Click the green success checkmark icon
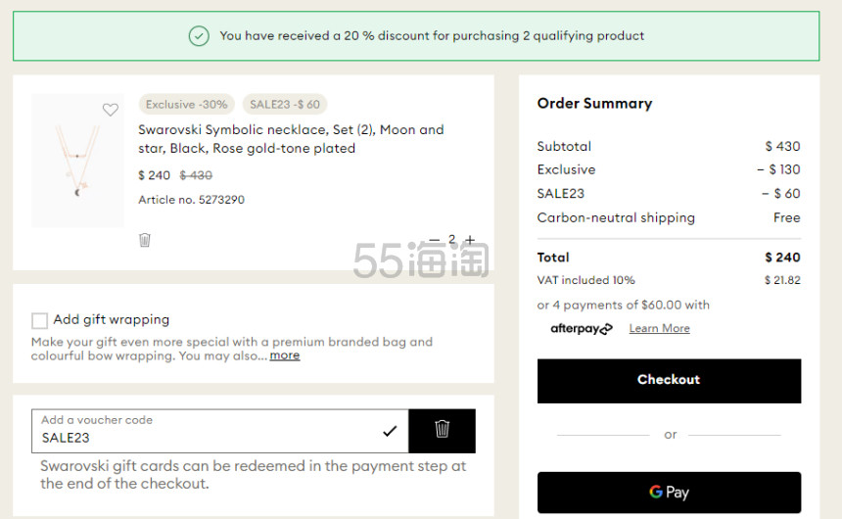Viewport: 842px width, 519px height. (199, 36)
